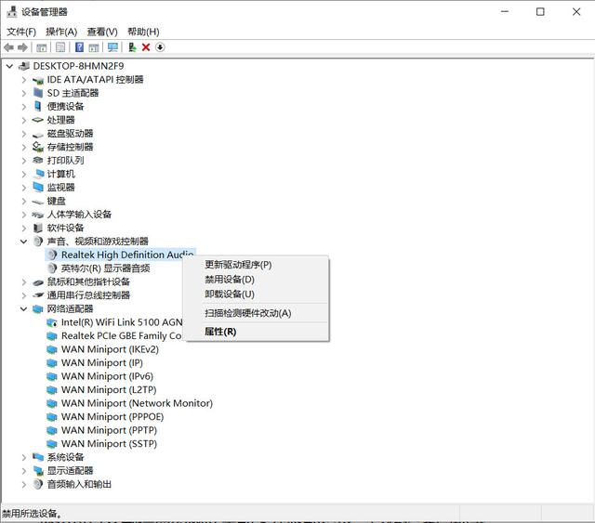Select WAN Miniport (IP)
The image size is (595, 523).
click(x=102, y=362)
